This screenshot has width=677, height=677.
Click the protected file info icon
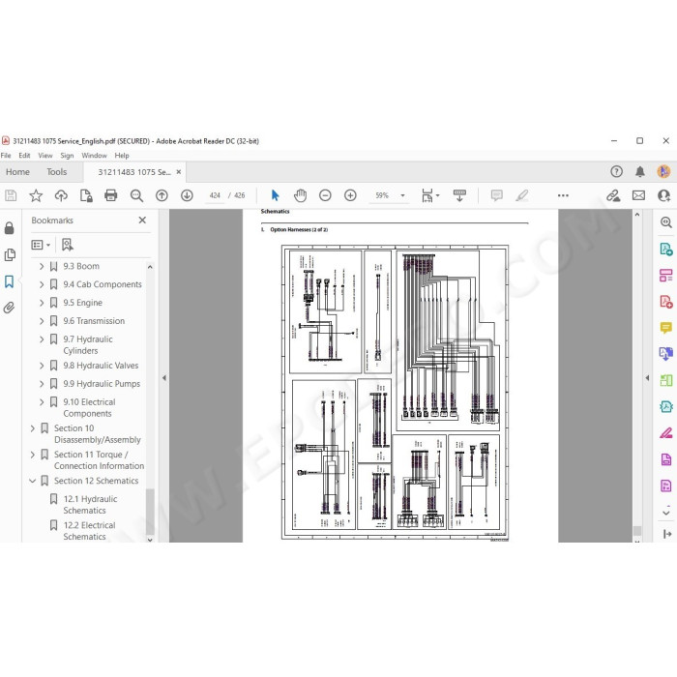[x=86, y=195]
